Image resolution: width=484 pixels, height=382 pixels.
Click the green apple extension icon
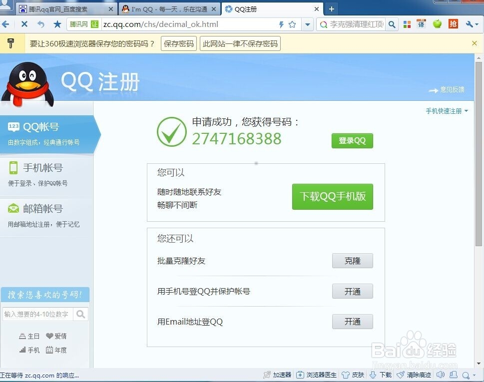(437, 23)
